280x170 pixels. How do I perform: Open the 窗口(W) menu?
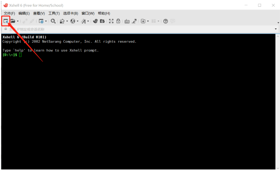[88, 13]
